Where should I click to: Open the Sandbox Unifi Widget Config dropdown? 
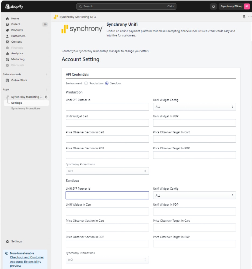tap(194, 195)
